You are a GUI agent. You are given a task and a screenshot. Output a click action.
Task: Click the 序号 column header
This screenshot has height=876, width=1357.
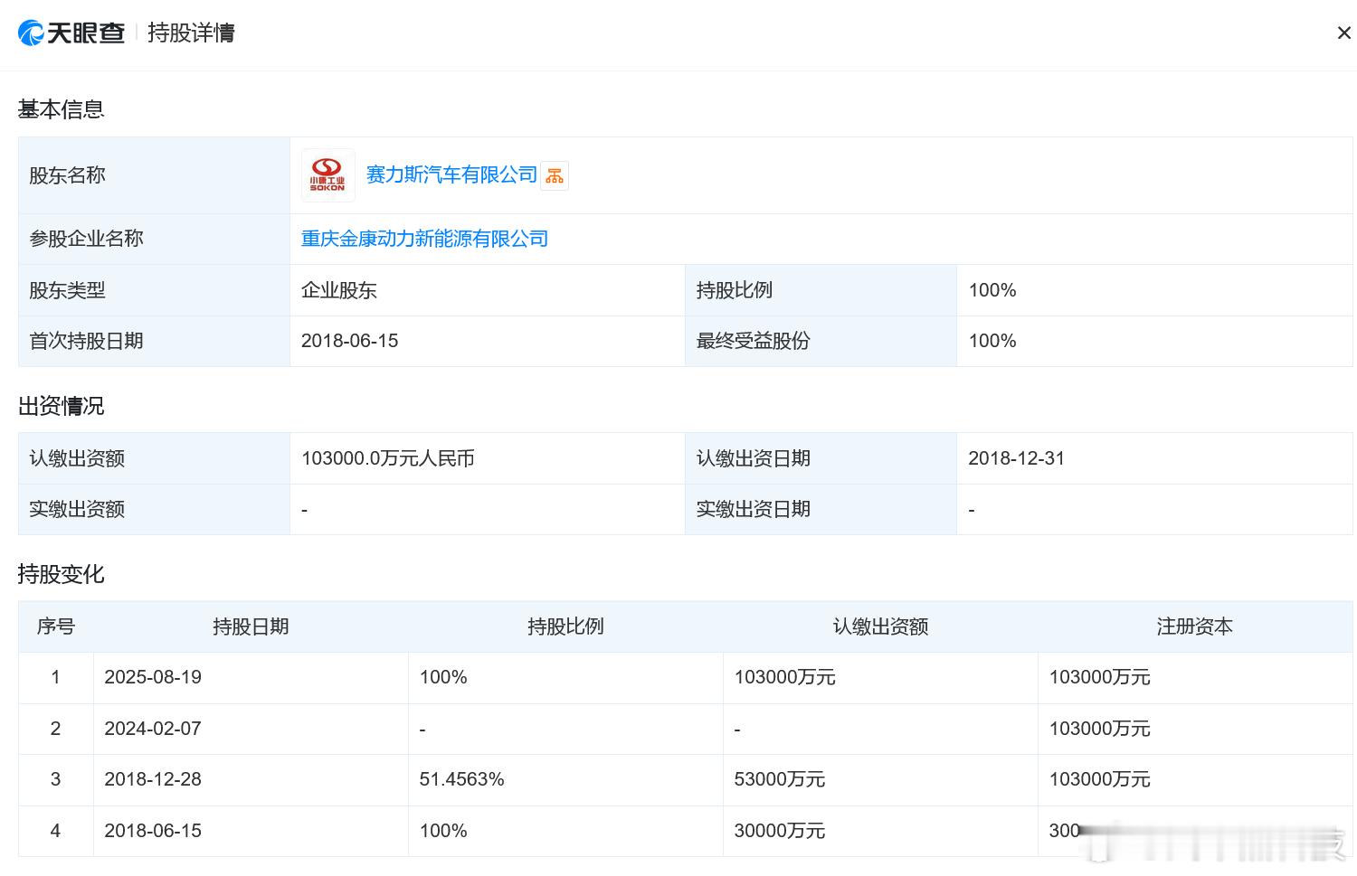pyautogui.click(x=56, y=626)
